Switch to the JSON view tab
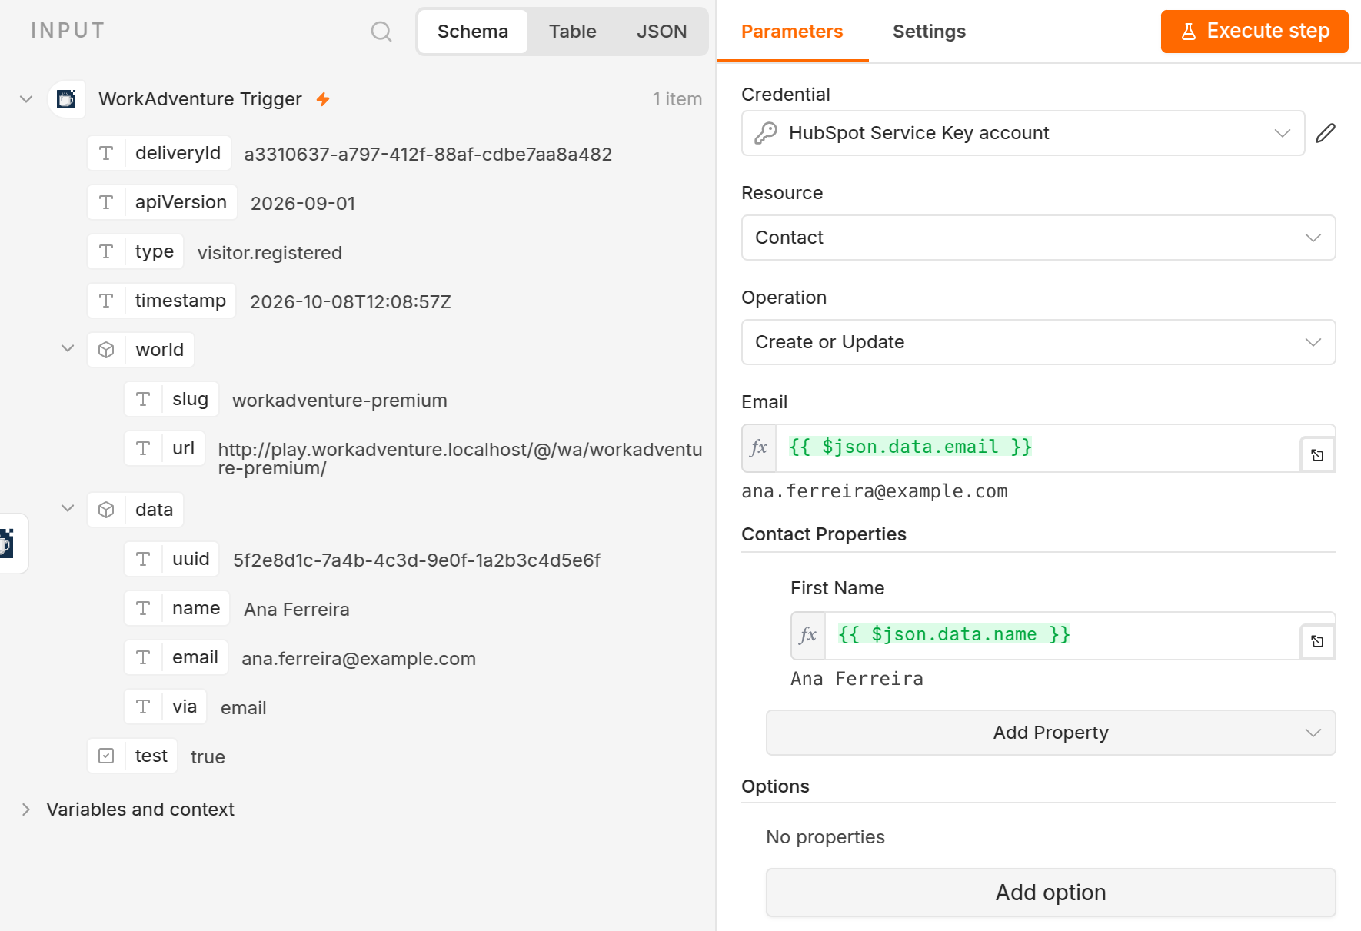Viewport: 1361px width, 931px height. (661, 32)
